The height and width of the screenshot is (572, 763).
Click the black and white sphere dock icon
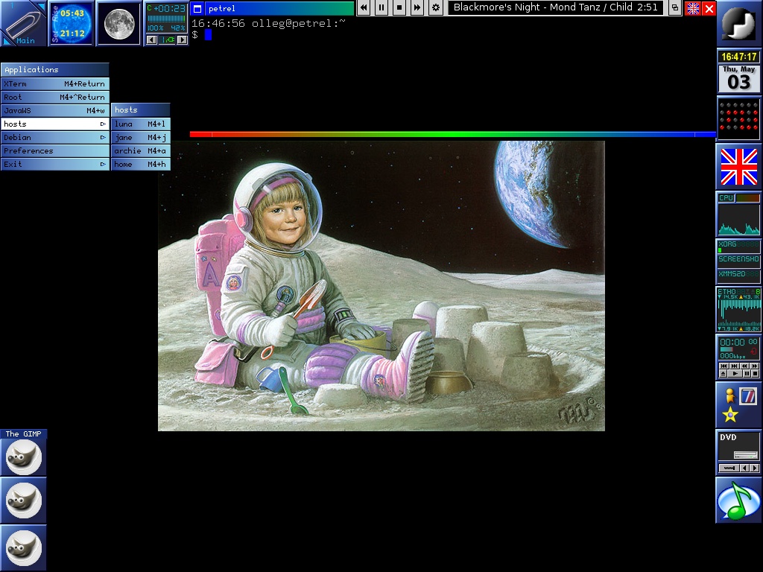[x=738, y=23]
